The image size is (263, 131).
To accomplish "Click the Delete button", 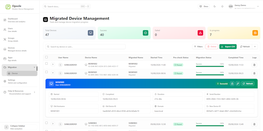I will click(212, 46).
